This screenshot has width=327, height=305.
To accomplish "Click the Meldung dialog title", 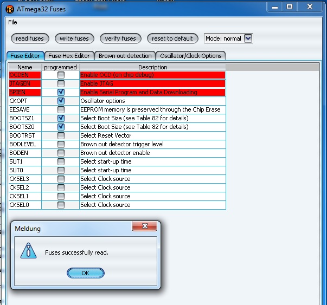I will pyautogui.click(x=28, y=229).
